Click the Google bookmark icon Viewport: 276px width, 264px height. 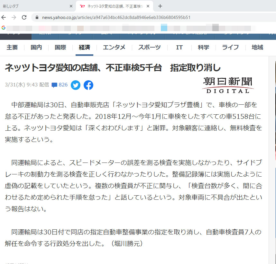(x=3, y=28)
